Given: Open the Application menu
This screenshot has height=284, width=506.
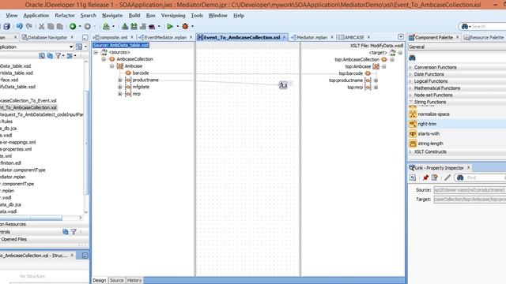Looking at the screenshot, I should [x=36, y=16].
